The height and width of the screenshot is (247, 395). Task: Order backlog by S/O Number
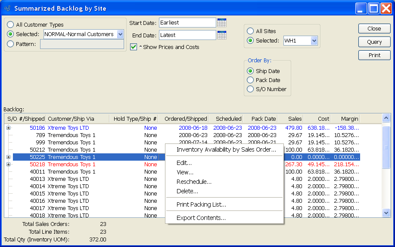click(250, 89)
